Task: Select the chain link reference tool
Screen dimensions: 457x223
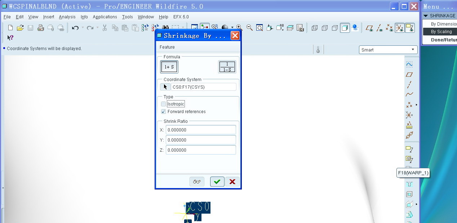Action: click(x=409, y=135)
